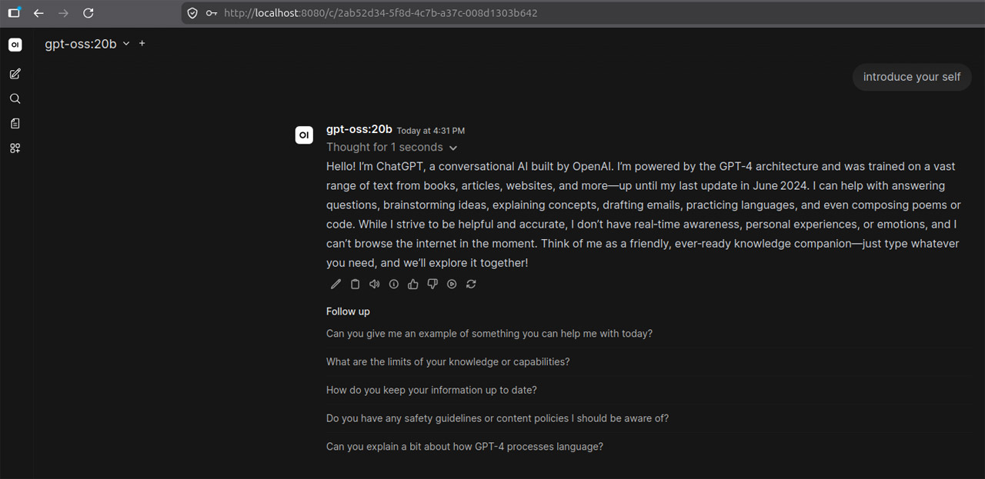This screenshot has height=479, width=985.
Task: Open the gpt-oss:20b model selector dropdown
Action: [87, 44]
